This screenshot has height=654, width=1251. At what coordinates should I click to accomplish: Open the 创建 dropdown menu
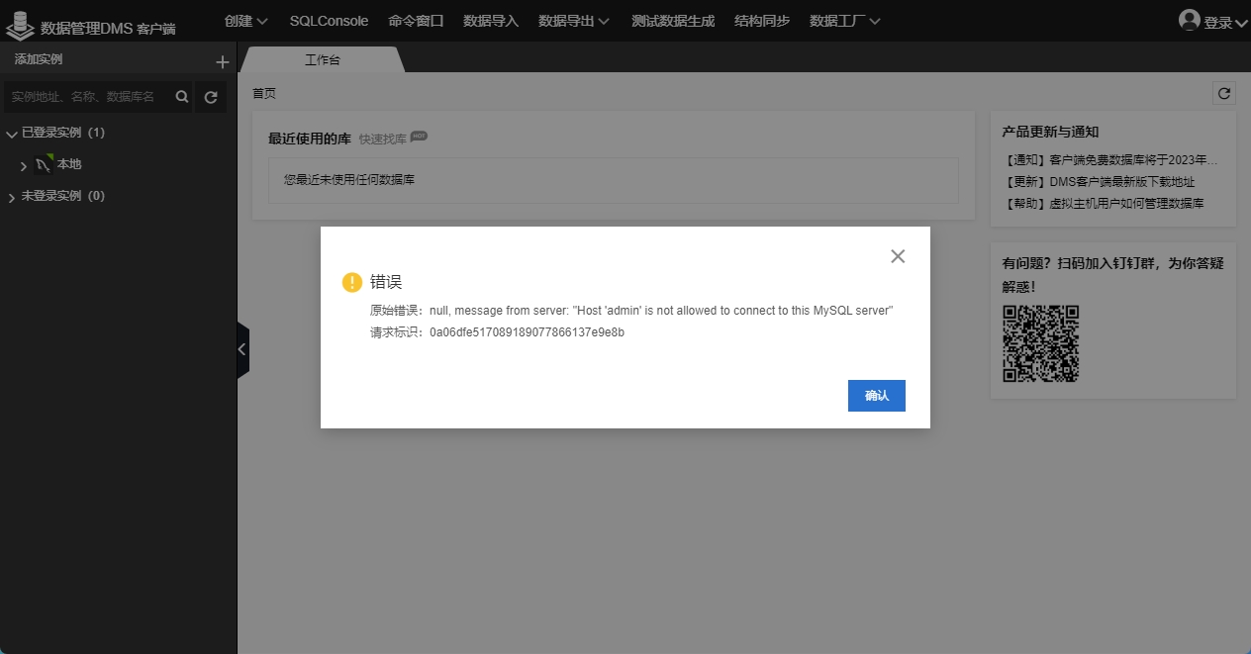coord(246,21)
